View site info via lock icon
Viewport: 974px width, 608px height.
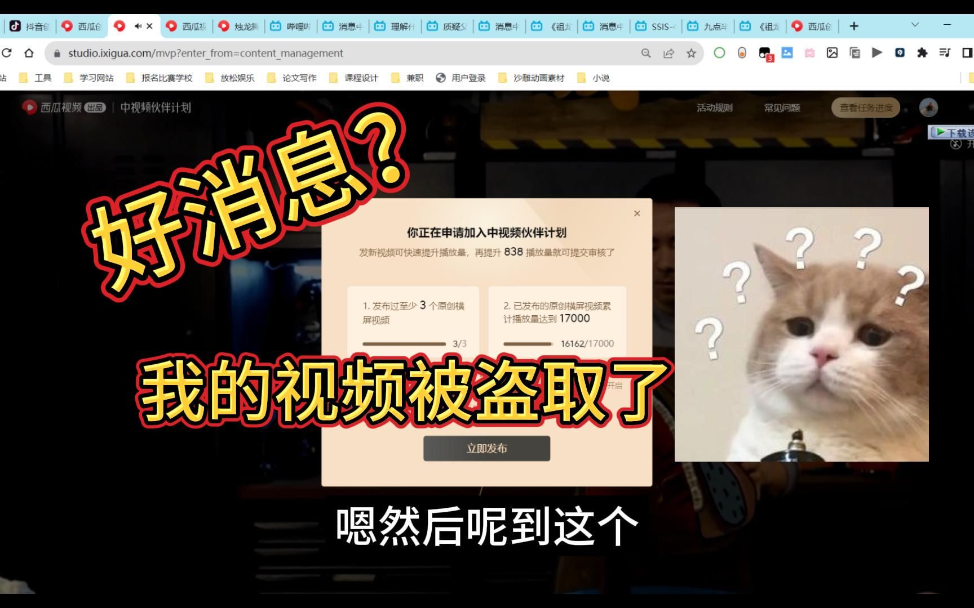click(56, 53)
